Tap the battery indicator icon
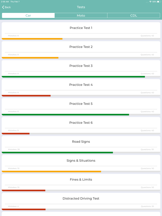 [159, 2]
